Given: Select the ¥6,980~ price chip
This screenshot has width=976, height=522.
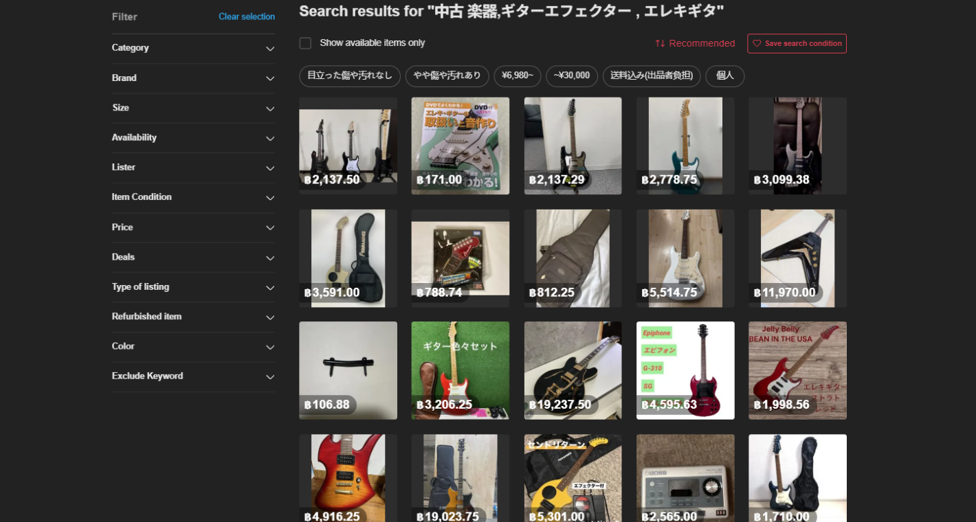Looking at the screenshot, I should pos(517,76).
